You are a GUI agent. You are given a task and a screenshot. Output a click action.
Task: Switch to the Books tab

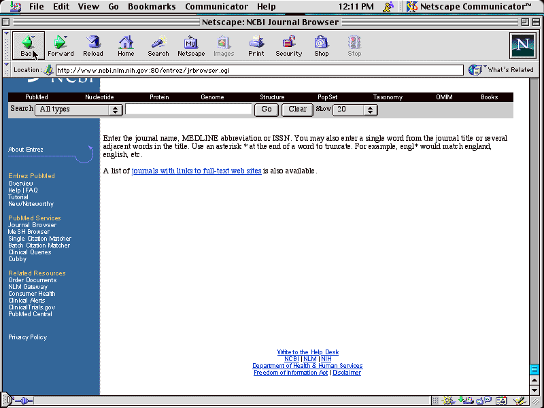(489, 97)
